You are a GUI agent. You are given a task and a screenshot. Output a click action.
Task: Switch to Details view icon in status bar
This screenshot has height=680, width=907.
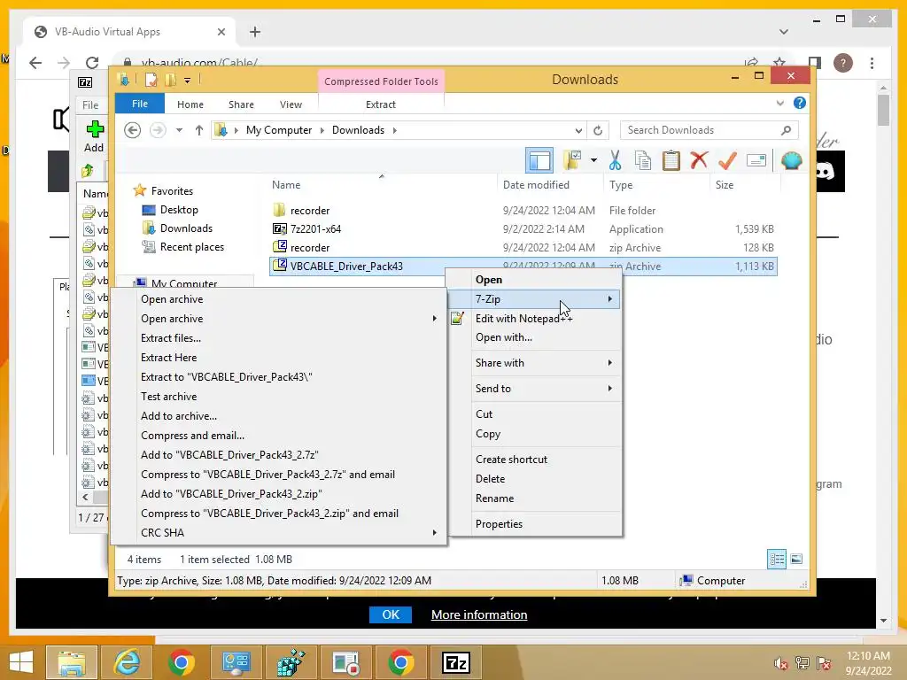pos(777,560)
